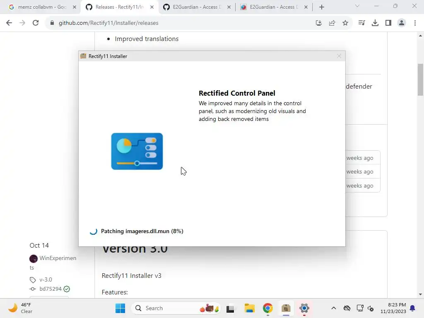Switch to the GitHub E2Guardian tab
This screenshot has height=318, width=424.
point(197,7)
